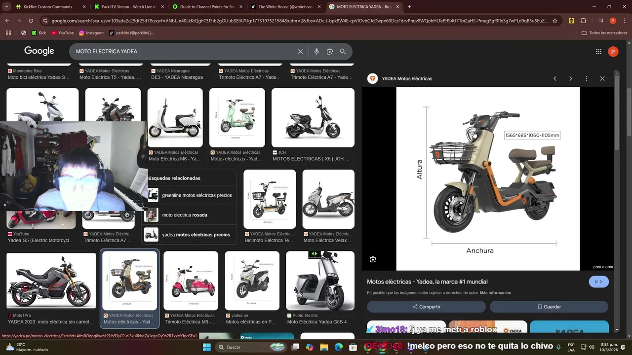Open the yadea.pe Motos eléctricas thumbnail
The image size is (632, 355).
[252, 281]
